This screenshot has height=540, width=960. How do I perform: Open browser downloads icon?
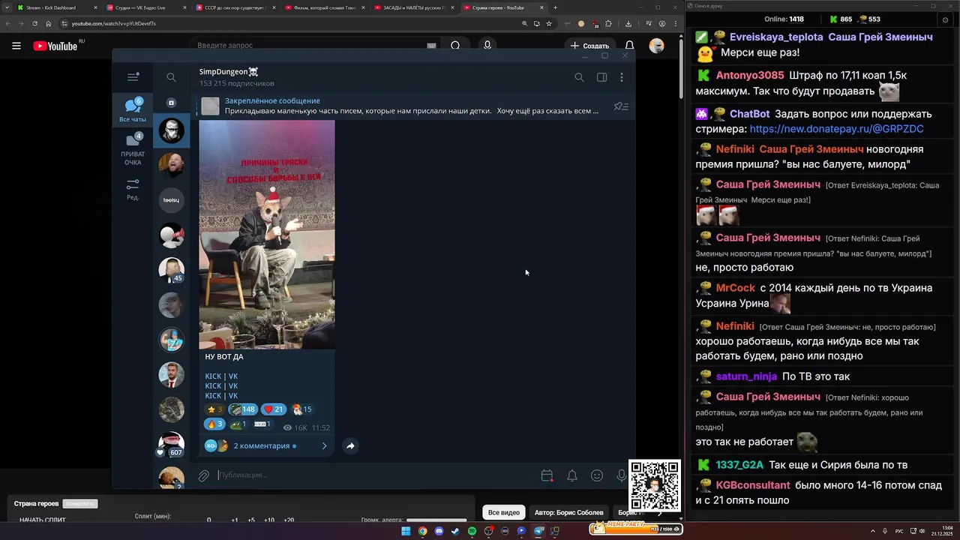tap(628, 23)
